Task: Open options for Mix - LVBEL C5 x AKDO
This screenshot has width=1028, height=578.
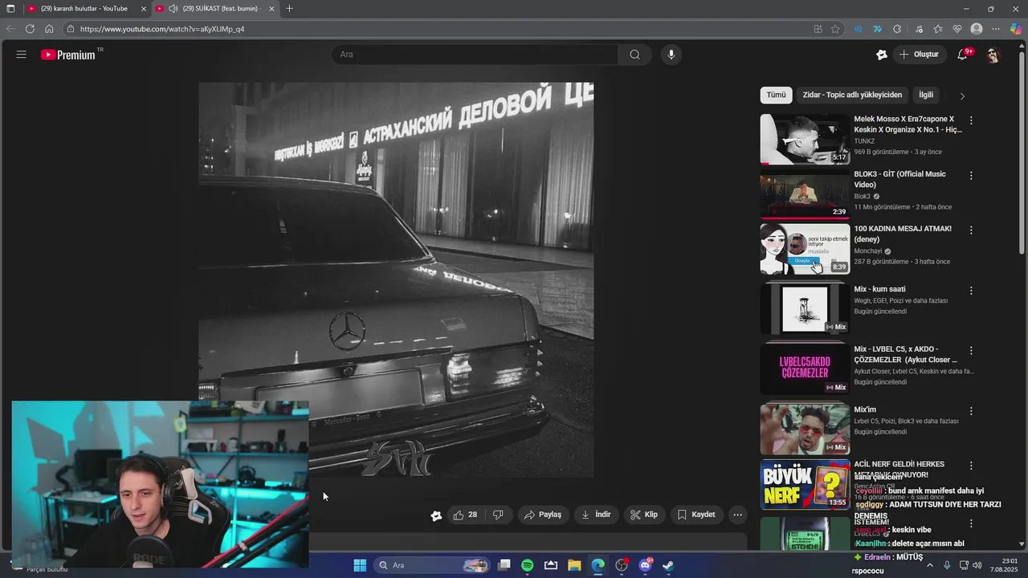Action: (x=971, y=351)
